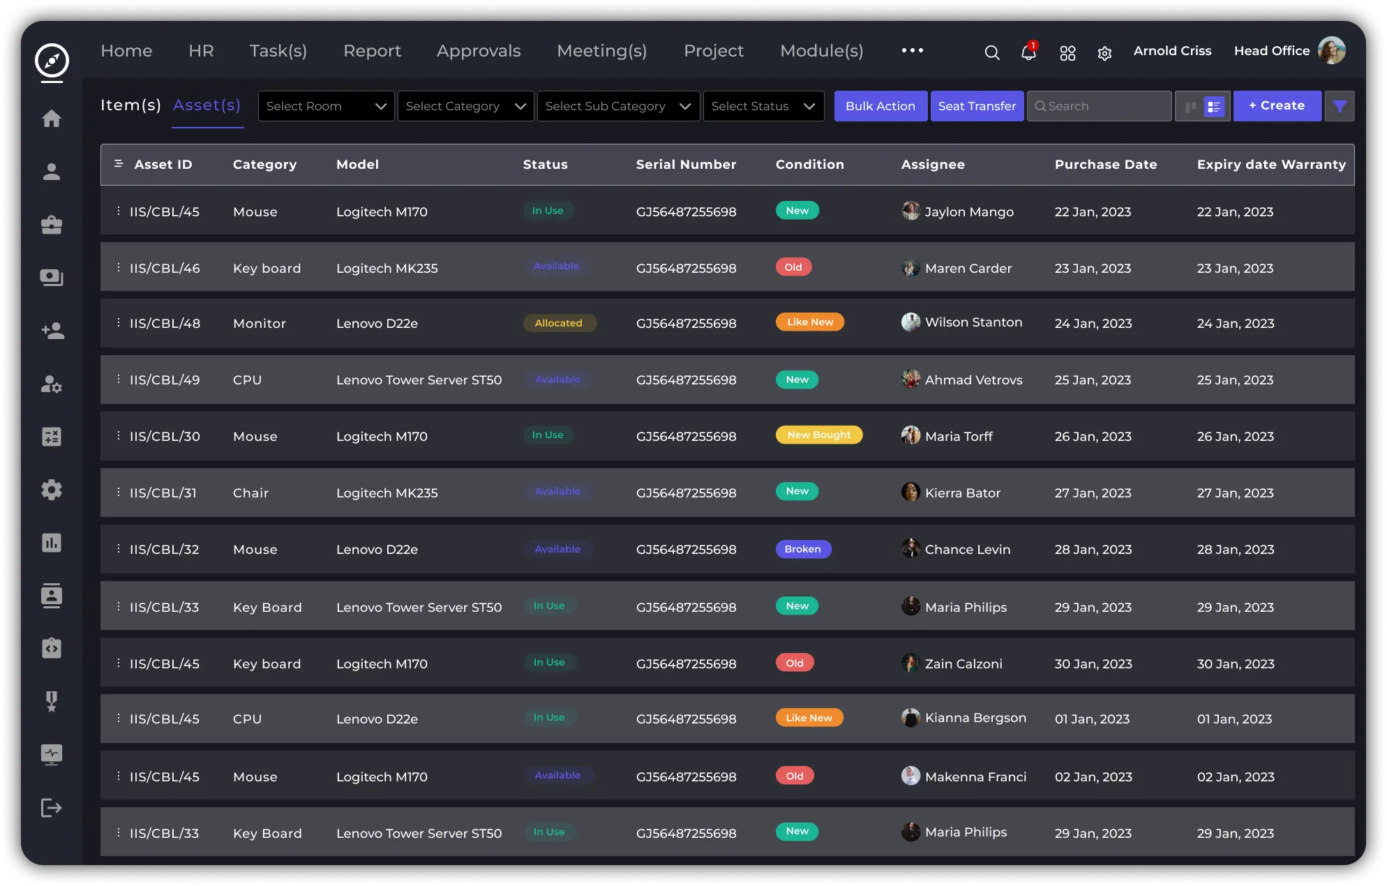
Task: Click the sidebar add-user icon
Action: tap(52, 331)
